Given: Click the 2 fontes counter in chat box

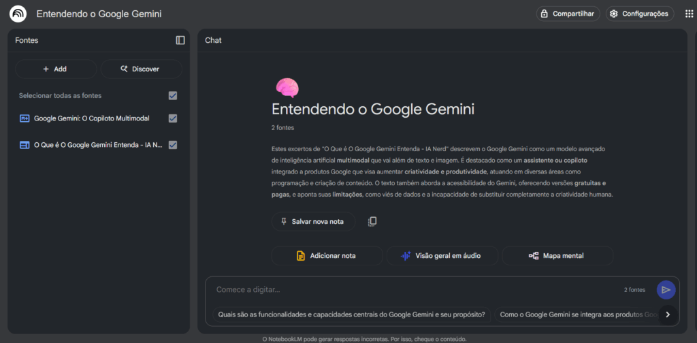Looking at the screenshot, I should click(635, 290).
